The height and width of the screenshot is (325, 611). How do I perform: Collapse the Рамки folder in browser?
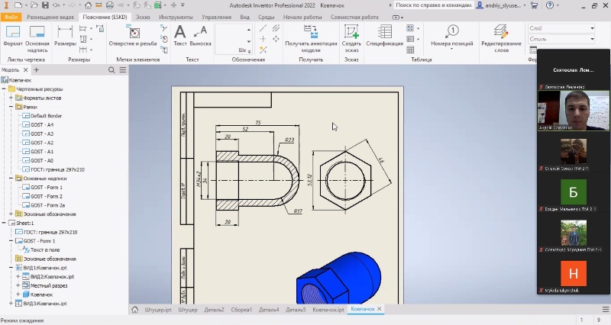pyautogui.click(x=11, y=108)
